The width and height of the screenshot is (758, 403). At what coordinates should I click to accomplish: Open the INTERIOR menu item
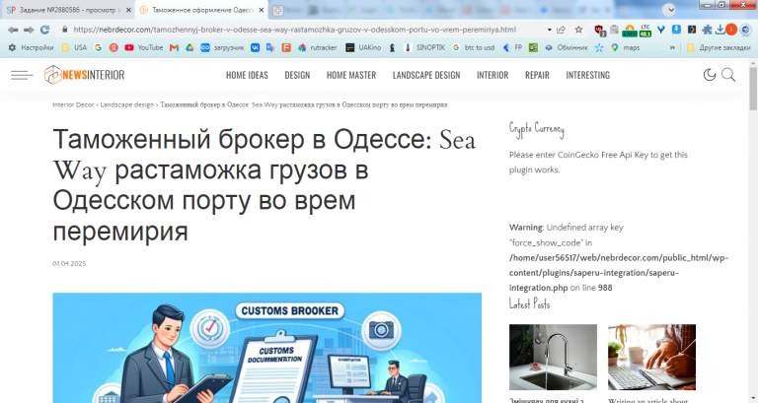pos(493,75)
